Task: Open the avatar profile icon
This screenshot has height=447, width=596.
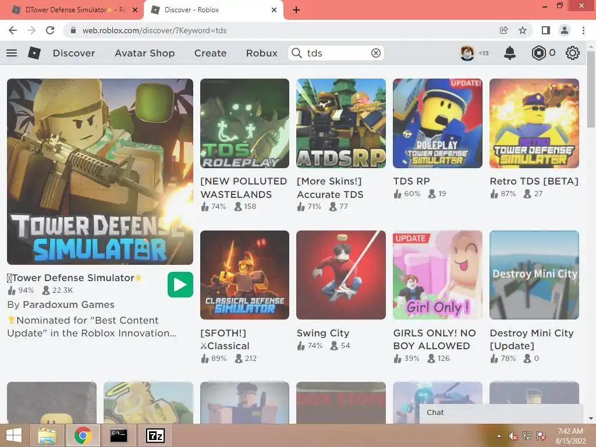Action: pyautogui.click(x=467, y=53)
